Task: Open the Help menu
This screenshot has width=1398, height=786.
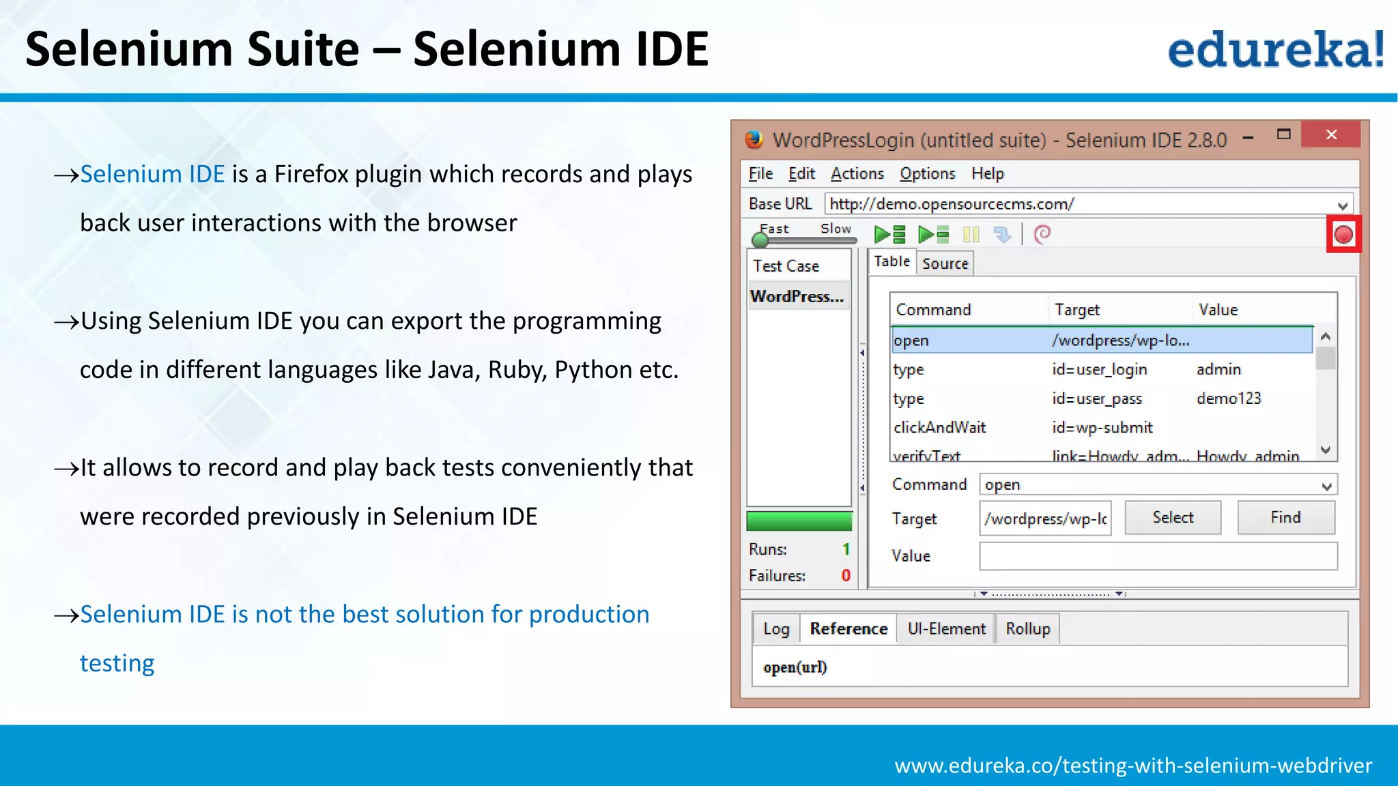Action: pyautogui.click(x=987, y=173)
